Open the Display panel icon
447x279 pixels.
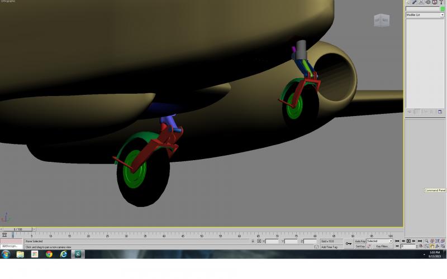(x=435, y=2)
